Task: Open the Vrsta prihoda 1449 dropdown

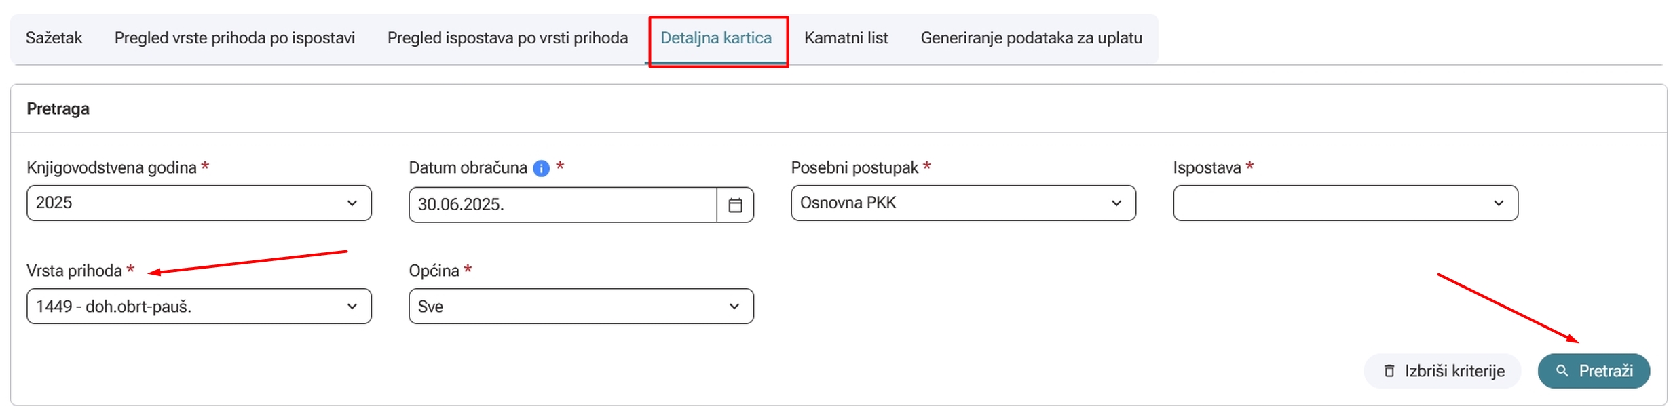Action: pos(199,307)
